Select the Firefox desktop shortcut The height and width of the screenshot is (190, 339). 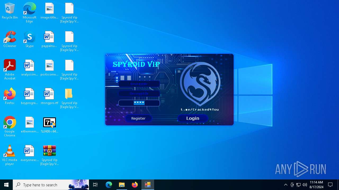point(10,97)
